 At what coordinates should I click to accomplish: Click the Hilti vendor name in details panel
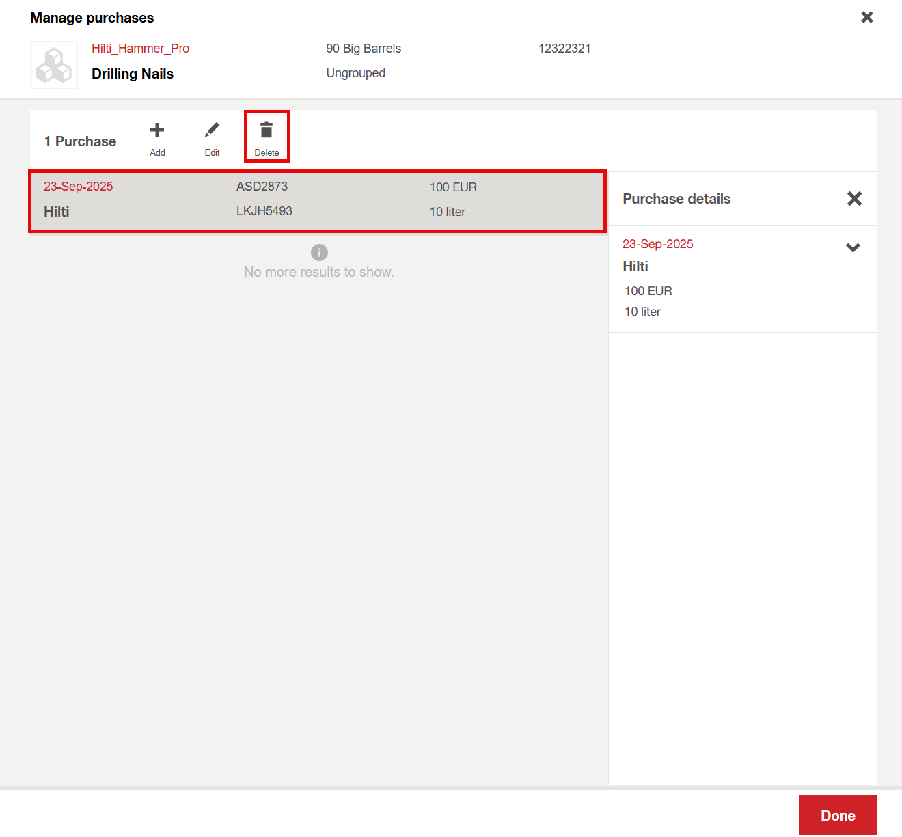[635, 266]
